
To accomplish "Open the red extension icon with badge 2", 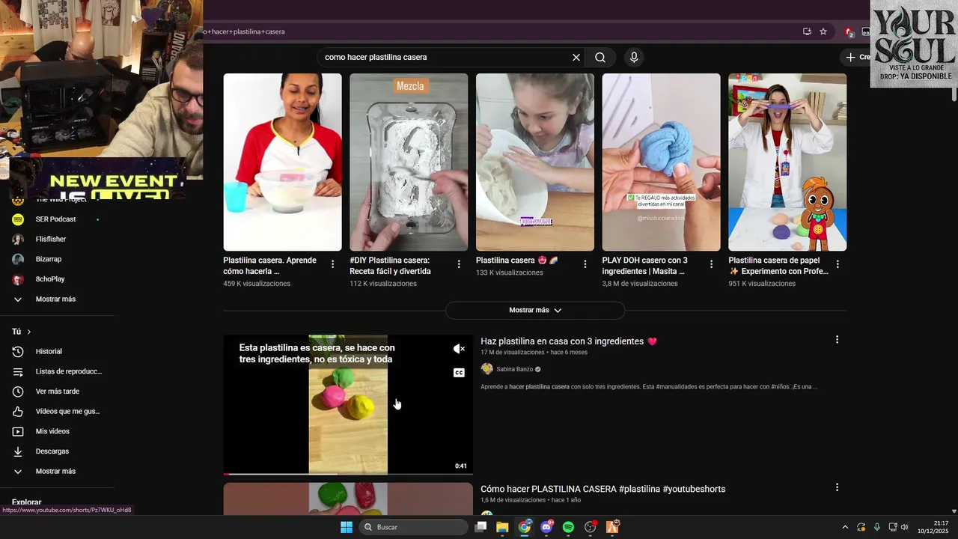I will click(849, 32).
